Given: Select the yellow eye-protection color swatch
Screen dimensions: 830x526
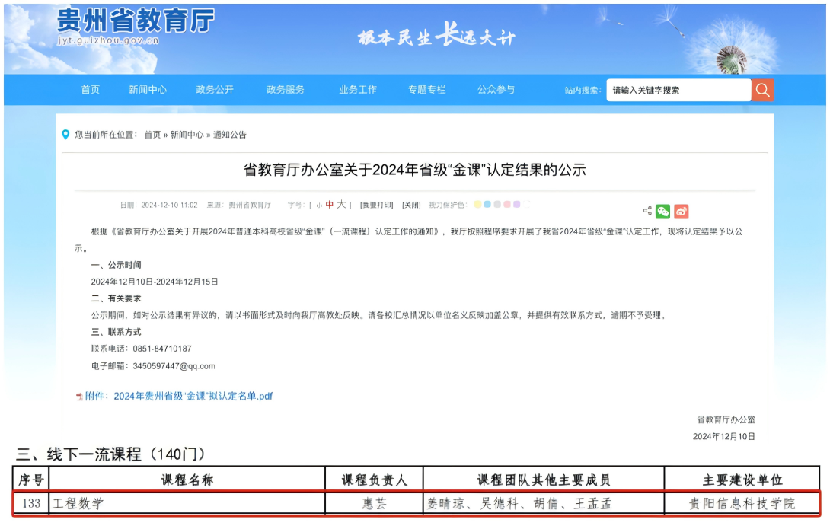Looking at the screenshot, I should [477, 205].
